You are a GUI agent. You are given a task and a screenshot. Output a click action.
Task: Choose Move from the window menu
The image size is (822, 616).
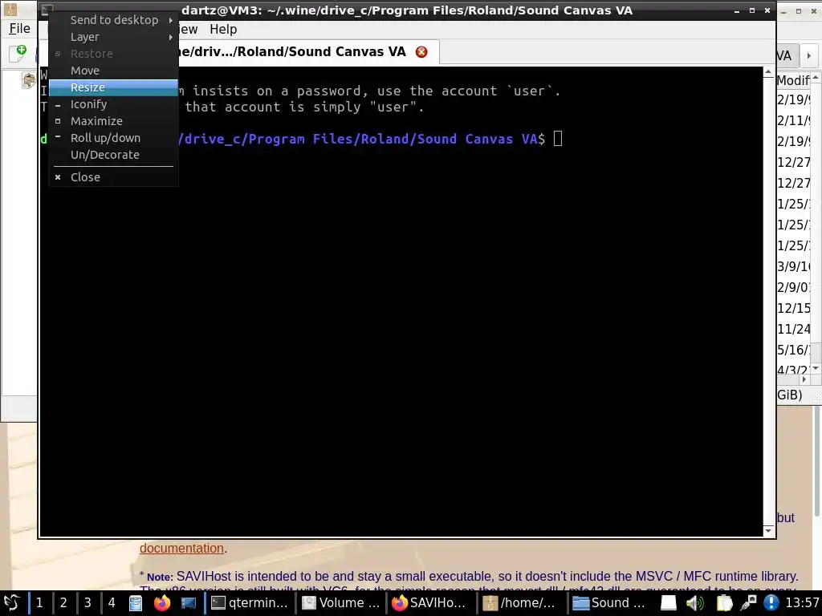(x=113, y=71)
